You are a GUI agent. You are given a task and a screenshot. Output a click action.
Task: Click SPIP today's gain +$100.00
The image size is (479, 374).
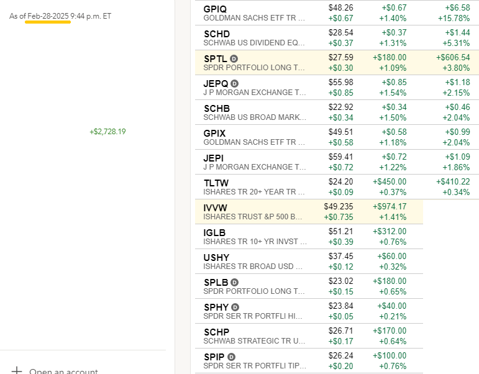390,355
